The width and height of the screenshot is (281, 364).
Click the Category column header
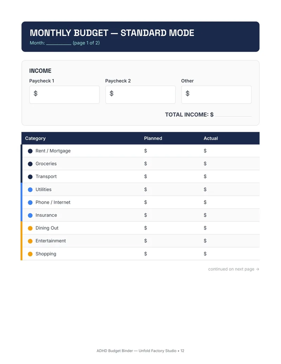pyautogui.click(x=35, y=138)
